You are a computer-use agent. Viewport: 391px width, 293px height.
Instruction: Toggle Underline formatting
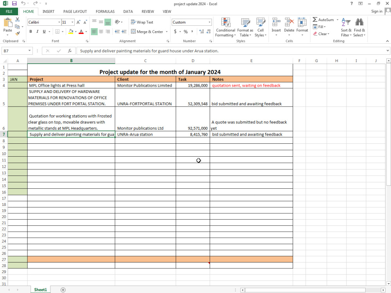tap(44, 32)
